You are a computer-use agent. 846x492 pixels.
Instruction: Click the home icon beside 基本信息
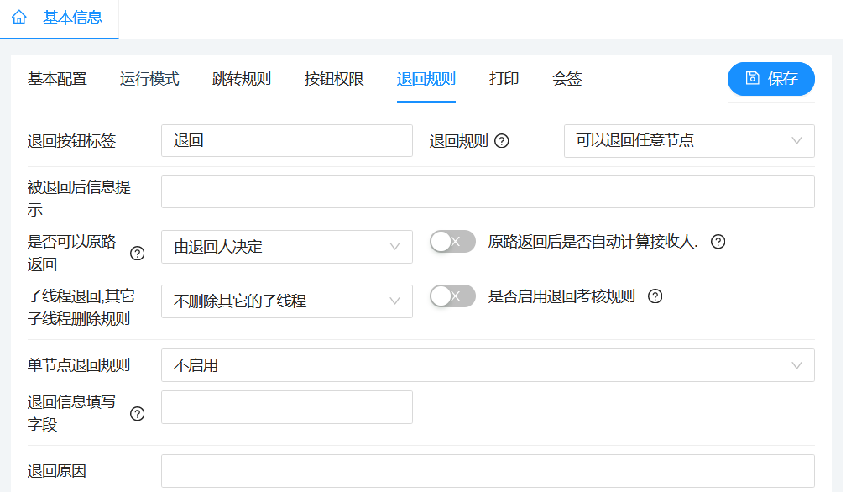coord(18,18)
